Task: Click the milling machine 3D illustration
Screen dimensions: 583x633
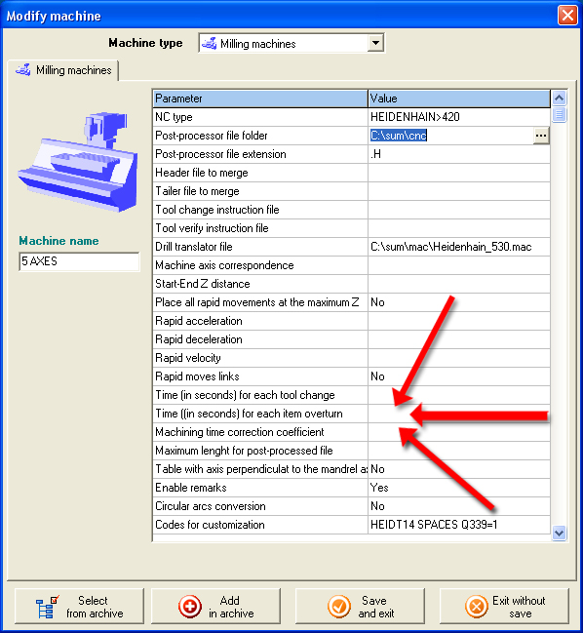Action: (79, 162)
